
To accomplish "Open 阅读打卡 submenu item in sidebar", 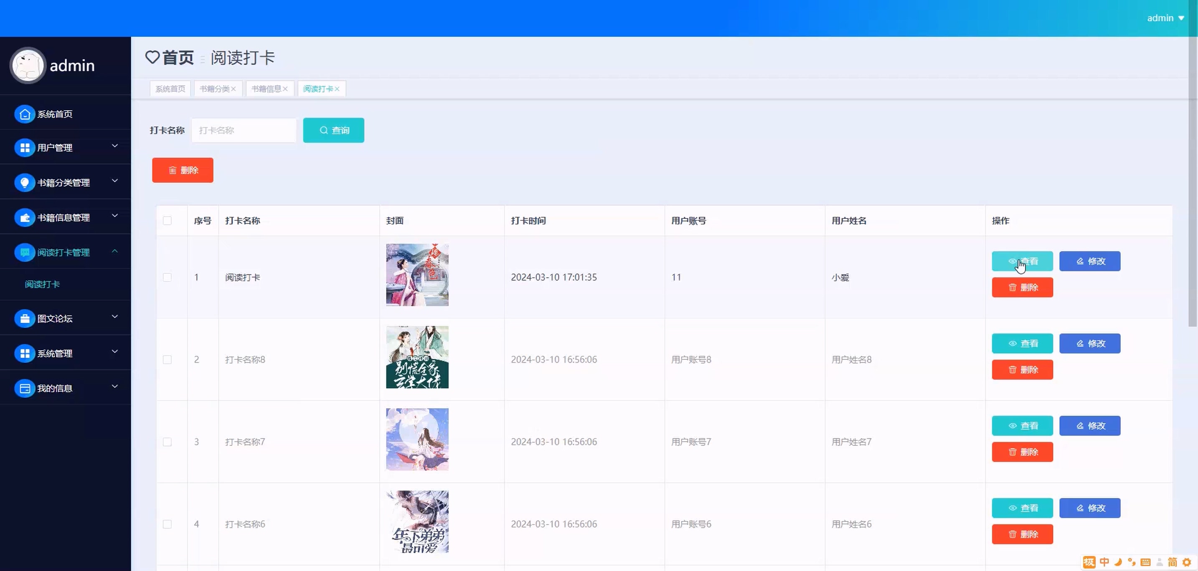I will (x=42, y=284).
